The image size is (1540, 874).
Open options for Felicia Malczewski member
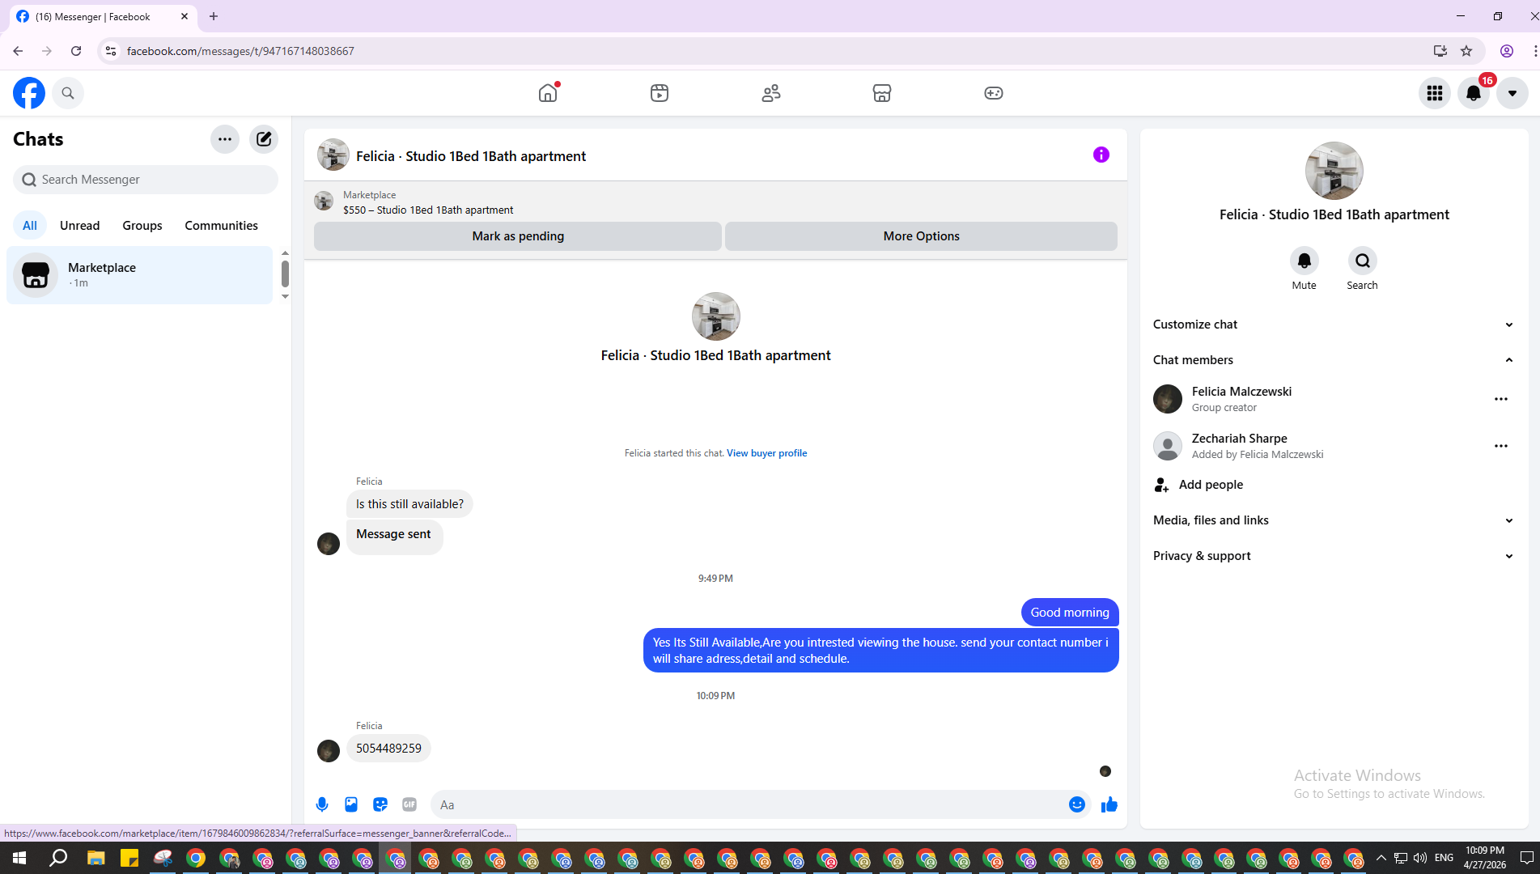(x=1501, y=399)
